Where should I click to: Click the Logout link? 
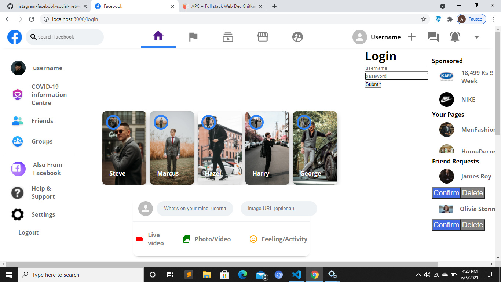(29, 232)
